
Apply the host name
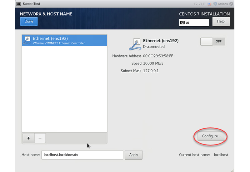[x=133, y=155]
